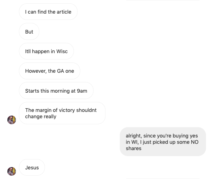Click the 'But' message bubble
Image resolution: width=209 pixels, height=179 pixels.
click(x=29, y=32)
